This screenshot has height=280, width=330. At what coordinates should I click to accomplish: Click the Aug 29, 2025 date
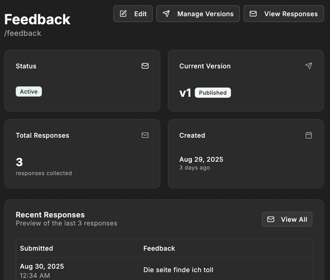coord(201,160)
